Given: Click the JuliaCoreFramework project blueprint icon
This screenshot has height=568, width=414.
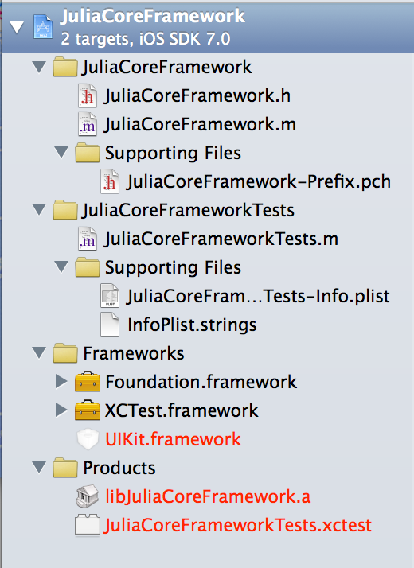Looking at the screenshot, I should 43,27.
